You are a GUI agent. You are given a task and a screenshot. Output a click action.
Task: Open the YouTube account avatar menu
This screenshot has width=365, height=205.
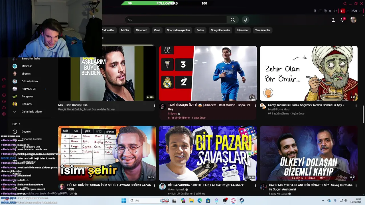[x=353, y=20]
